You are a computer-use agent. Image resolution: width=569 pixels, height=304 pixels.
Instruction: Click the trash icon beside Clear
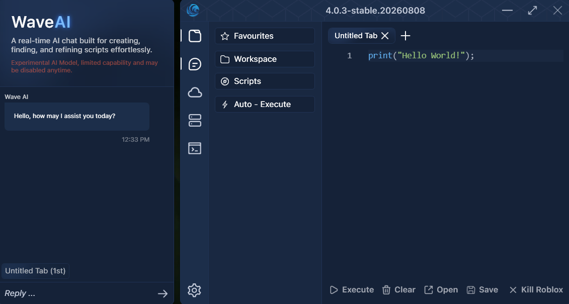click(386, 290)
